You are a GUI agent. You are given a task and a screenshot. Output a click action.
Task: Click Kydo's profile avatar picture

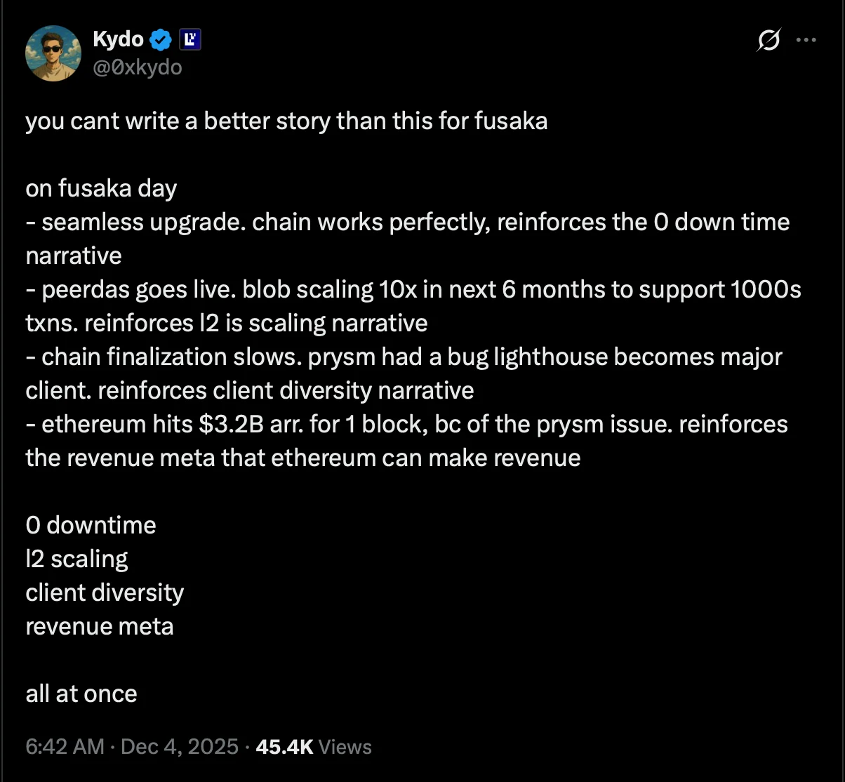click(x=53, y=53)
